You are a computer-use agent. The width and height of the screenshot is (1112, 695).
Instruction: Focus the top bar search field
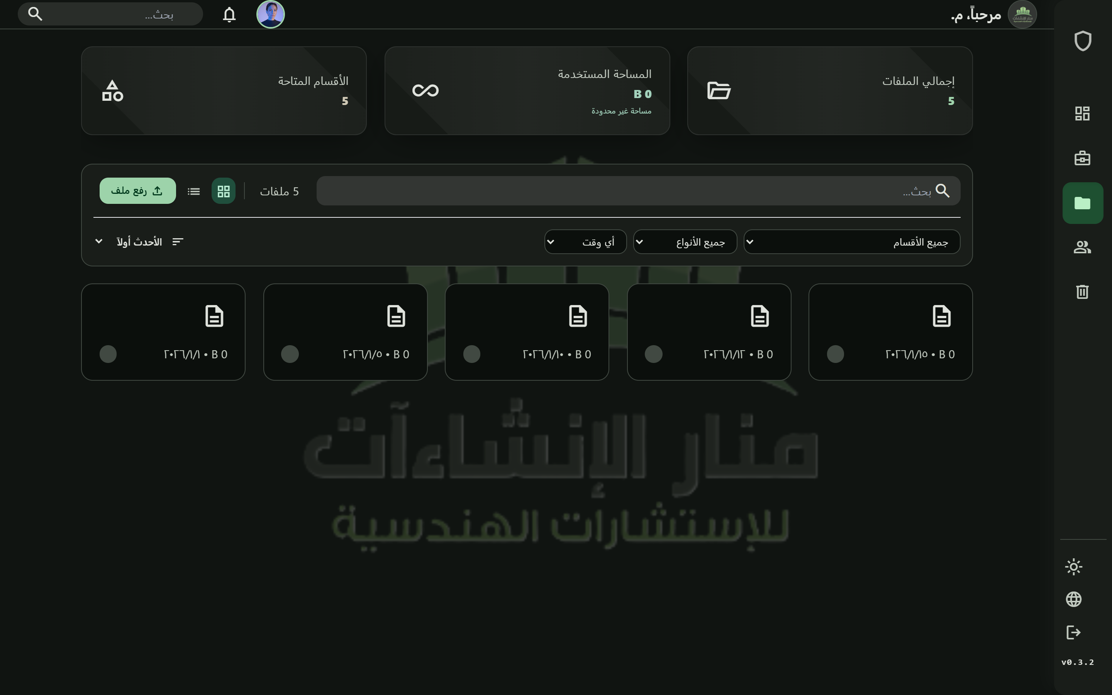pyautogui.click(x=110, y=14)
